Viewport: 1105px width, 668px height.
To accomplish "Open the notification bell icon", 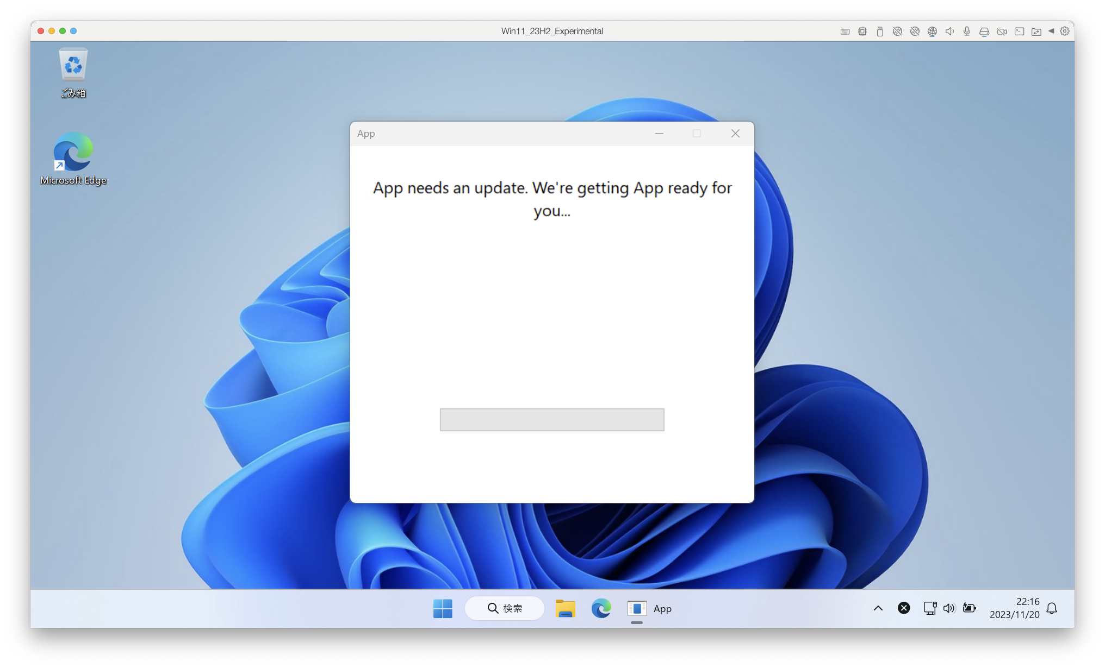I will (x=1052, y=608).
